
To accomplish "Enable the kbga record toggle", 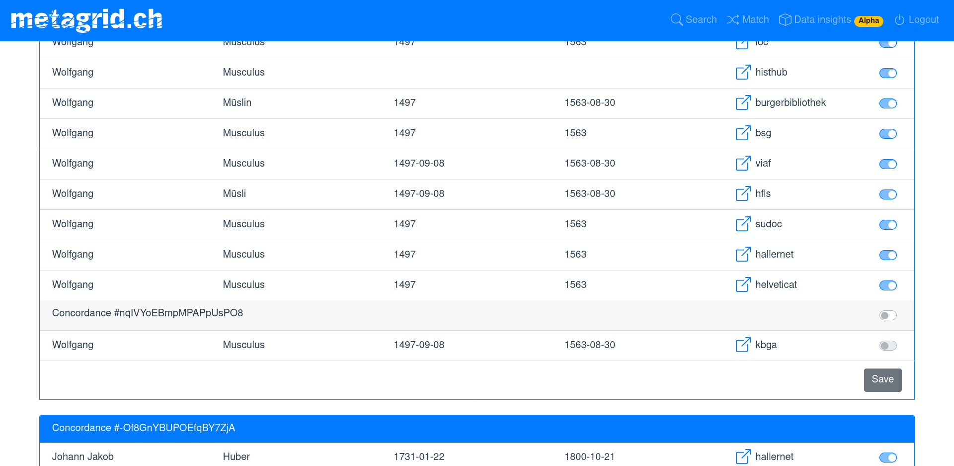I will 887,346.
